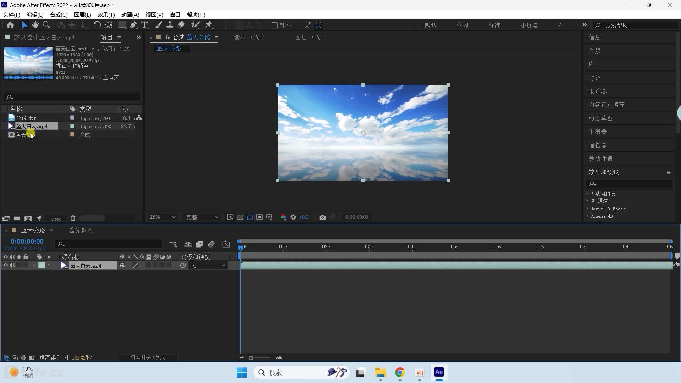This screenshot has height=383, width=681.
Task: Open Grid and Guide options icon
Action: tap(269, 217)
